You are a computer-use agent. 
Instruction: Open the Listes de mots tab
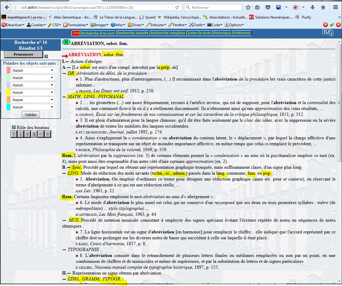[x=199, y=33]
